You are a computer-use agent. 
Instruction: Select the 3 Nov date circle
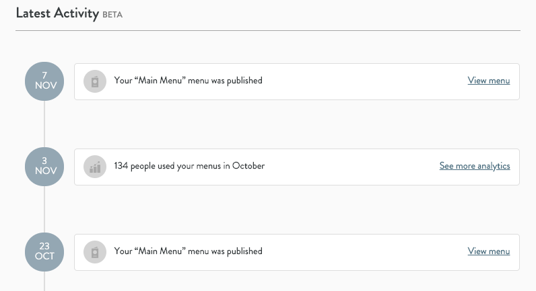pyautogui.click(x=44, y=167)
